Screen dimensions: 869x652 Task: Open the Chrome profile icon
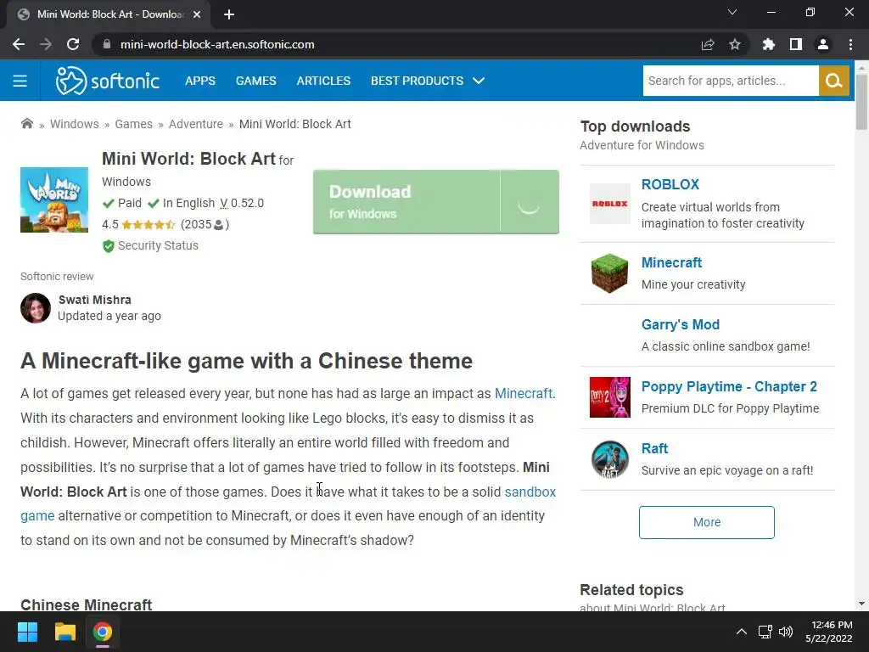pyautogui.click(x=823, y=44)
